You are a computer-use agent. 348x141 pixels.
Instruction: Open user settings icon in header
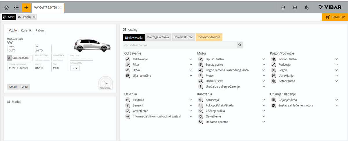[306, 8]
